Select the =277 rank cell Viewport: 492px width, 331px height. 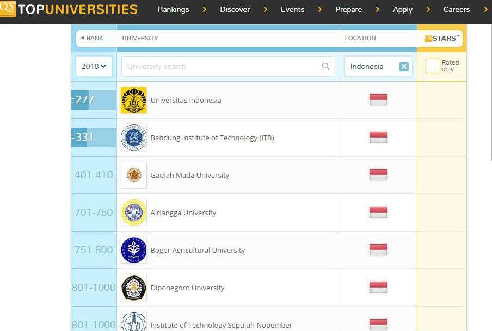pos(94,100)
